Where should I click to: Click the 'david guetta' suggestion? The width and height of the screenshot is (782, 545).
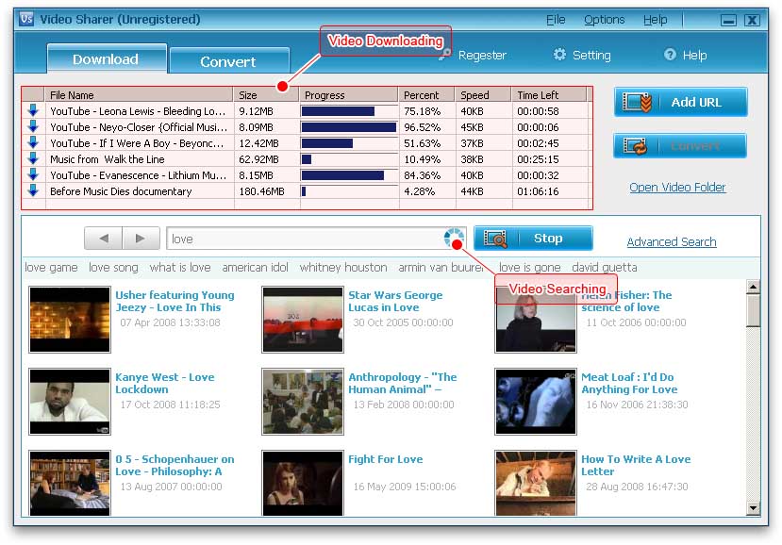pos(605,268)
